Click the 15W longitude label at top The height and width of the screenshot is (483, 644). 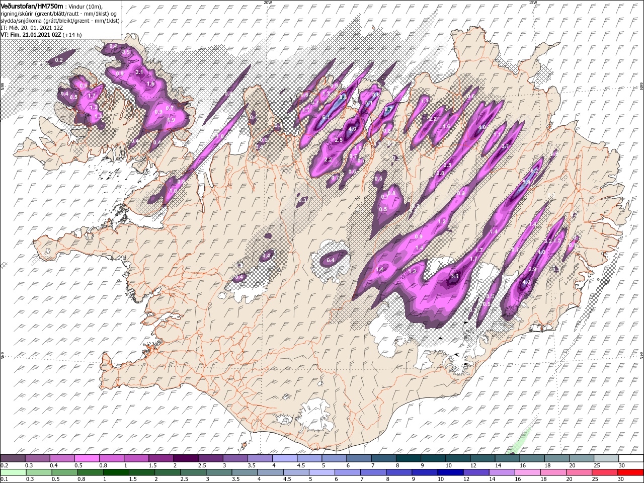pos(533,3)
